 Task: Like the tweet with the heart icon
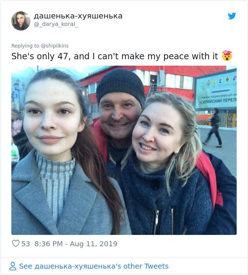(x=16, y=243)
